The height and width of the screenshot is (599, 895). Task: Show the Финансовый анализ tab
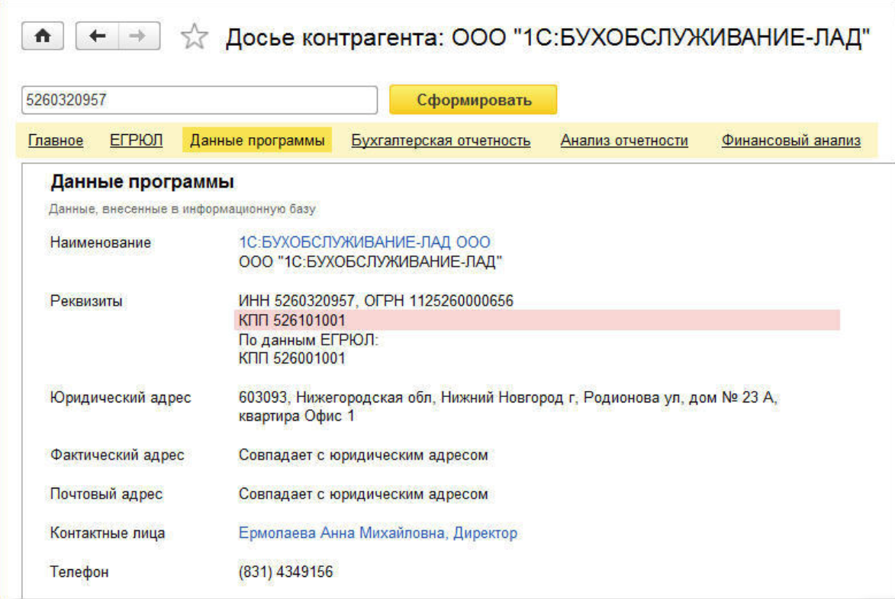click(790, 140)
